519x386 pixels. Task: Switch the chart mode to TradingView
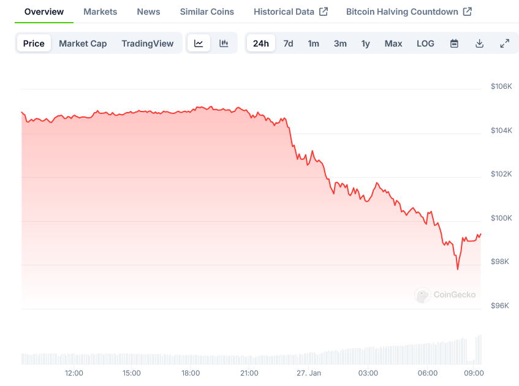point(148,44)
